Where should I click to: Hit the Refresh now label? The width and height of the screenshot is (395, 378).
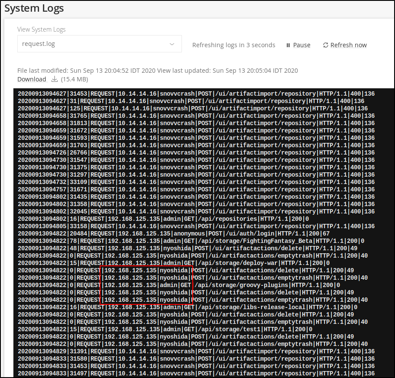[x=348, y=45]
